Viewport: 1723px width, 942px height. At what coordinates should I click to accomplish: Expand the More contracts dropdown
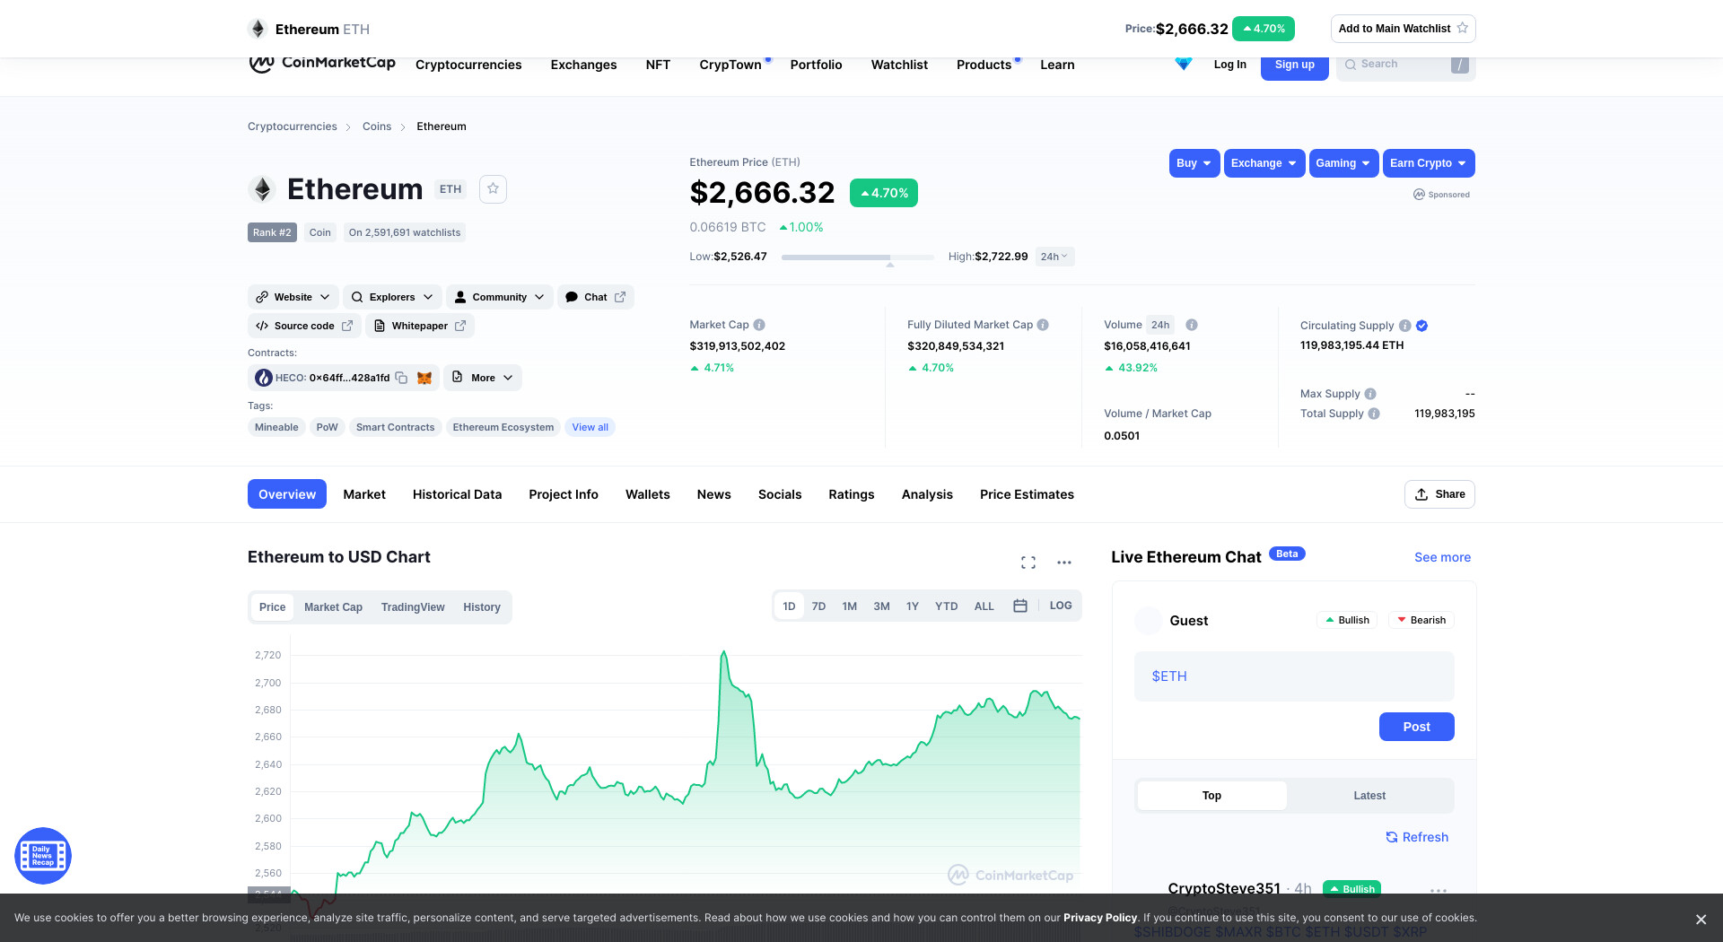point(483,378)
